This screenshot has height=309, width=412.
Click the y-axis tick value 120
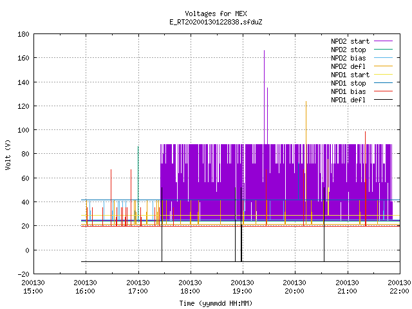[23, 106]
